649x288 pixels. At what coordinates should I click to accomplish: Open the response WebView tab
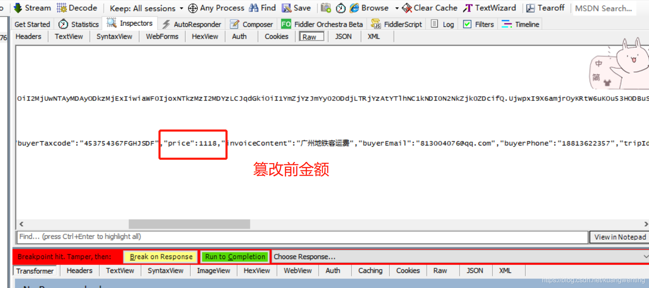(x=298, y=271)
